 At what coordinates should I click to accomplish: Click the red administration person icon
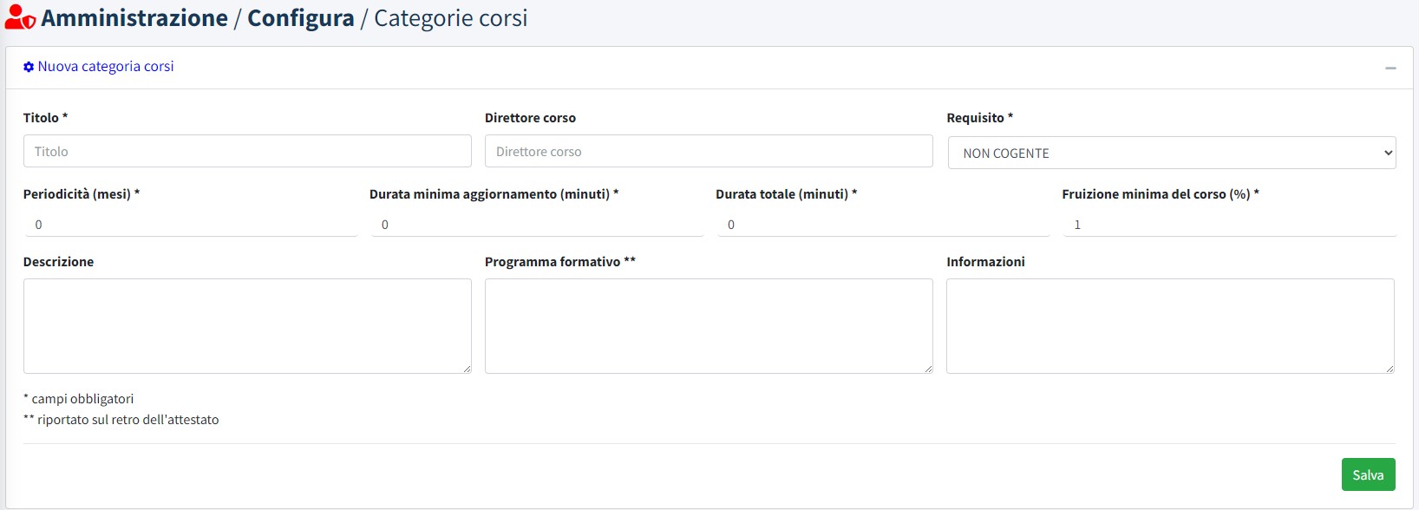pos(19,16)
